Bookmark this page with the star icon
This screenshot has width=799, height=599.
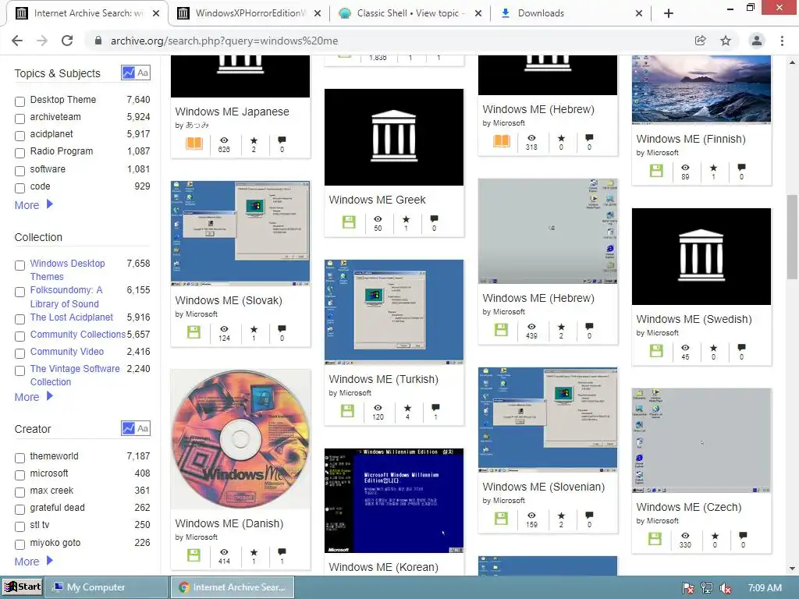726,41
